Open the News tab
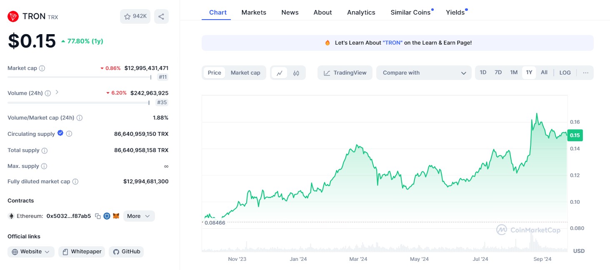This screenshot has height=270, width=610. coord(290,12)
